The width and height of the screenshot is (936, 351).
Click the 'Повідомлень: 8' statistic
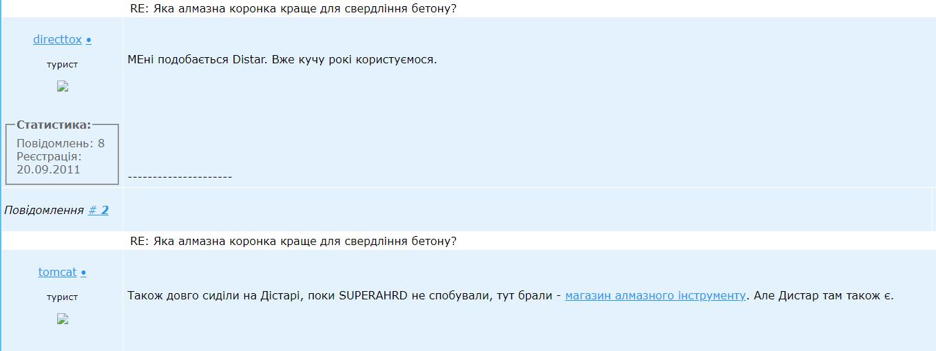(x=61, y=143)
